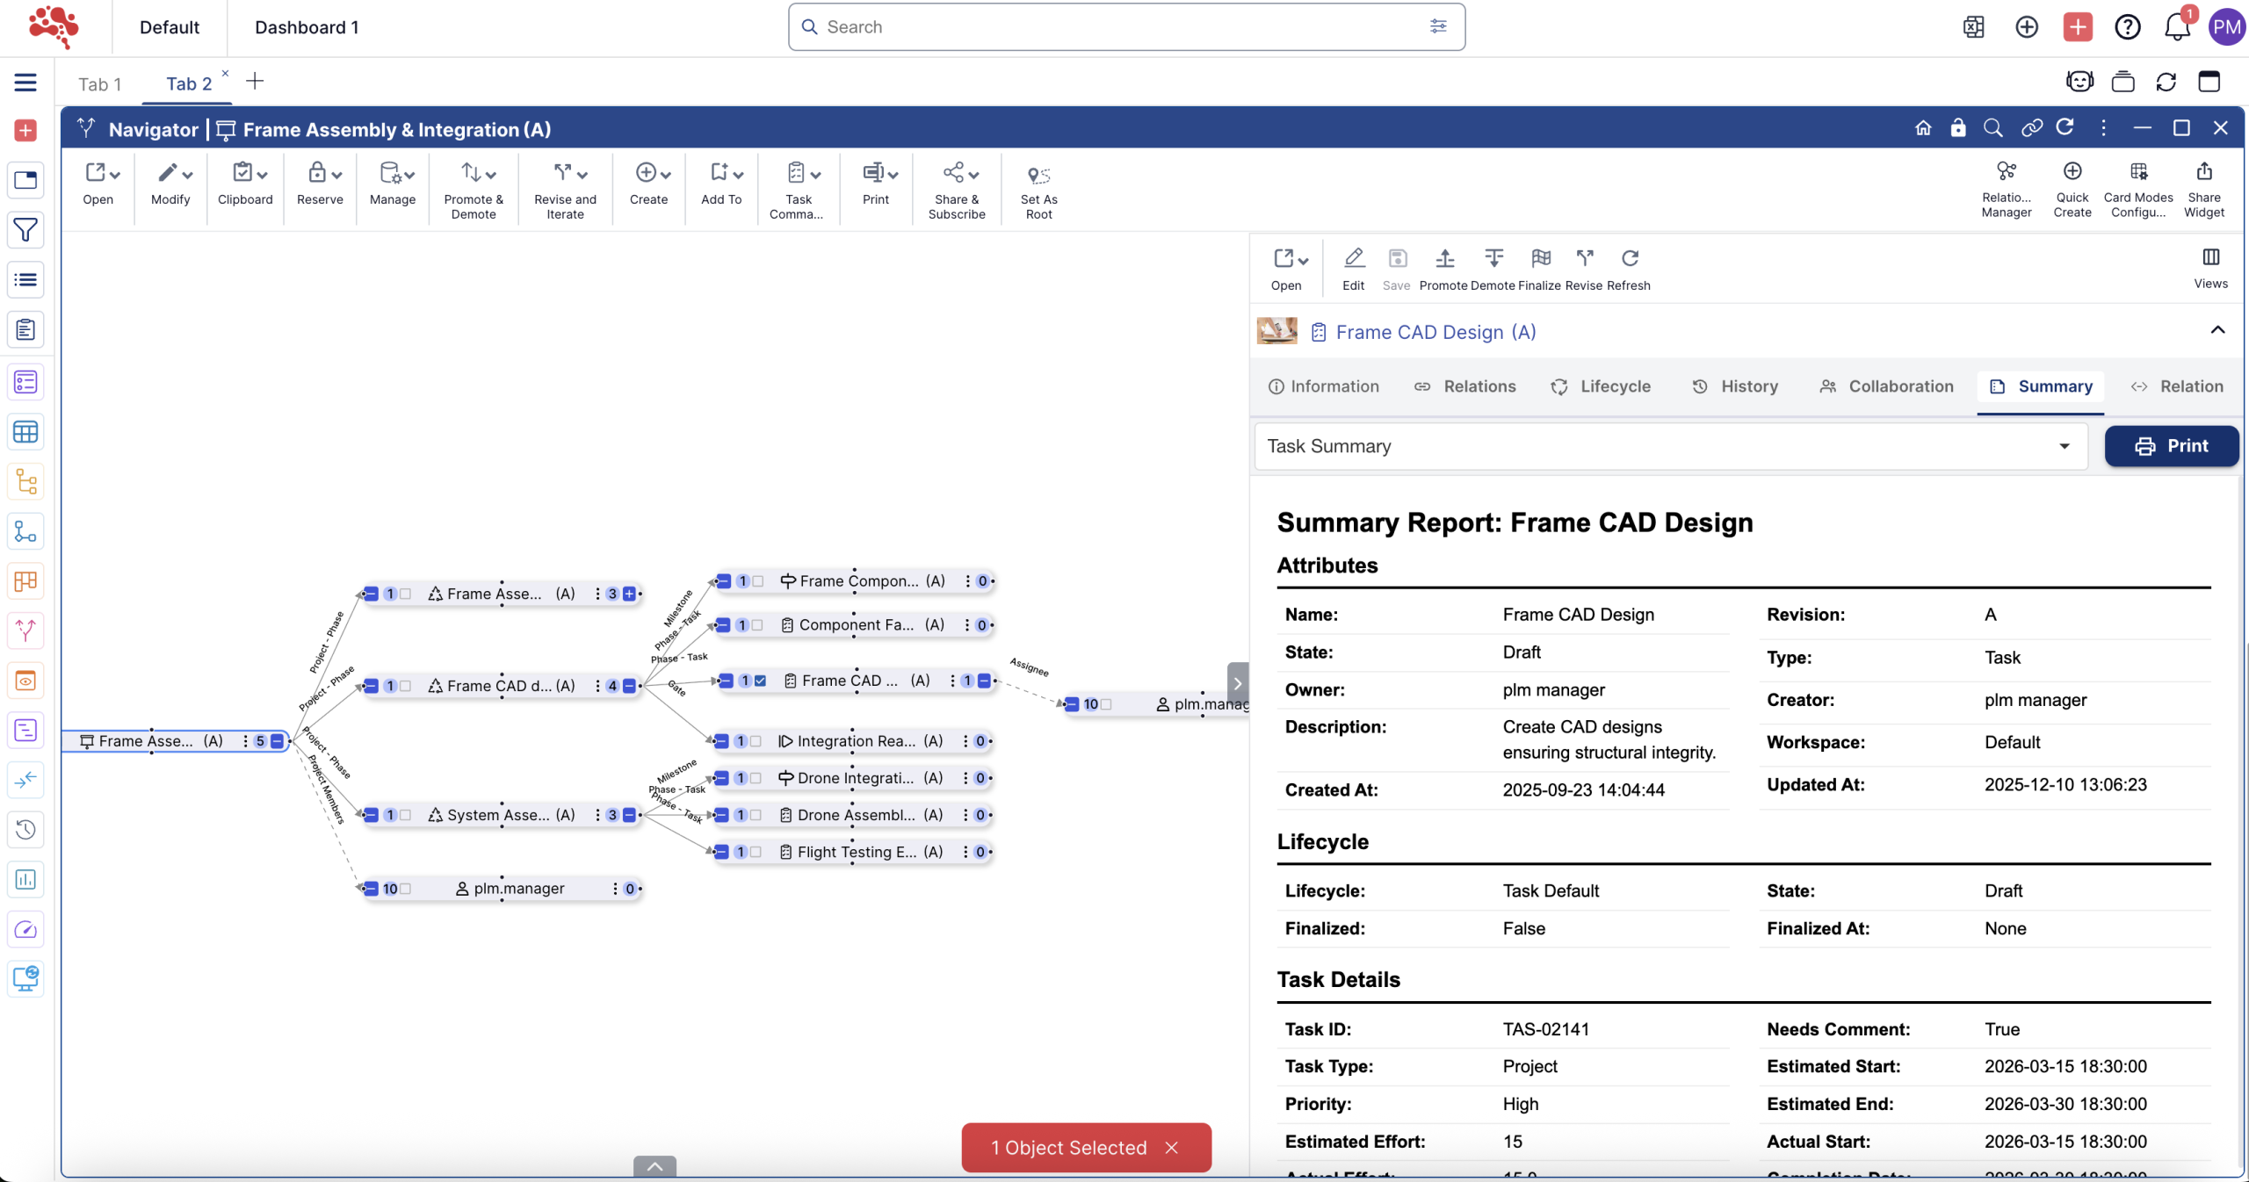Screen dimensions: 2249x1182
Task: Dismiss the 1 Object Selected message
Action: pyautogui.click(x=1172, y=1148)
